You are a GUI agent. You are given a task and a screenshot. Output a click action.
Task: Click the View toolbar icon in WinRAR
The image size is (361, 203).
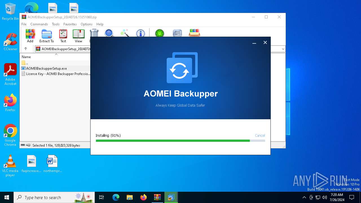78,36
